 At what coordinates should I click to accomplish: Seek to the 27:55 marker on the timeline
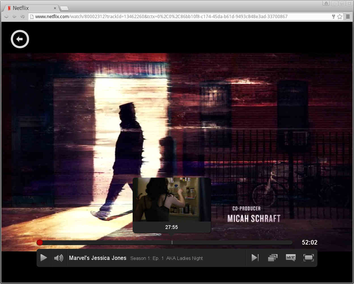pyautogui.click(x=172, y=242)
